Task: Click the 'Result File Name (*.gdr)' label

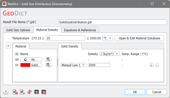Action: pyautogui.click(x=19, y=22)
